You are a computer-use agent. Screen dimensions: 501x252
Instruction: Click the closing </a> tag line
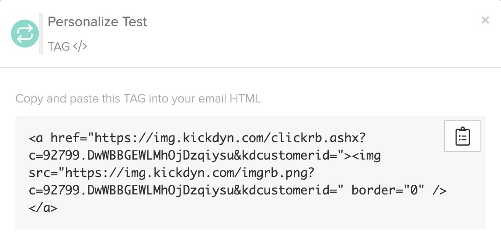click(43, 208)
